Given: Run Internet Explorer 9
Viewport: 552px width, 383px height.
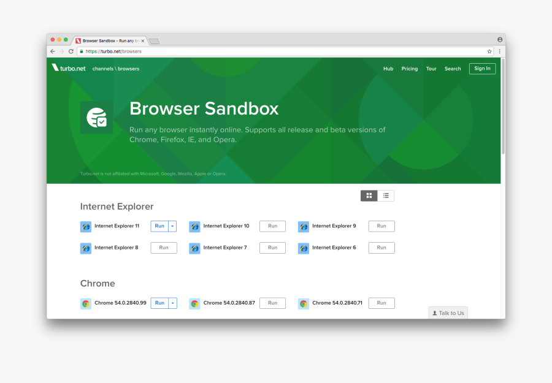Looking at the screenshot, I should pos(381,226).
